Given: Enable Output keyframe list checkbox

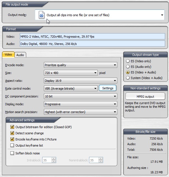Looking at the screenshot, I should pos(12,145).
